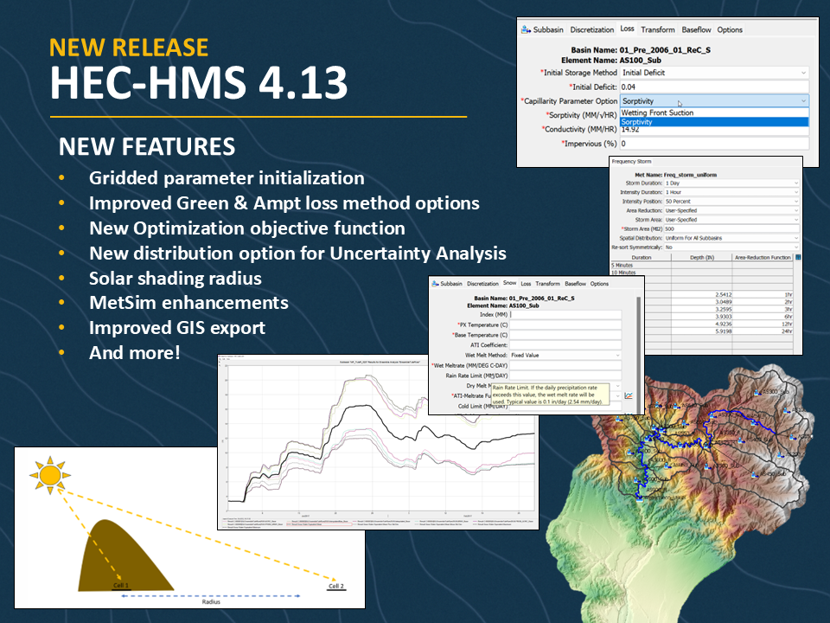
Task: Open Storm Duration dropdown
Action: (731, 183)
